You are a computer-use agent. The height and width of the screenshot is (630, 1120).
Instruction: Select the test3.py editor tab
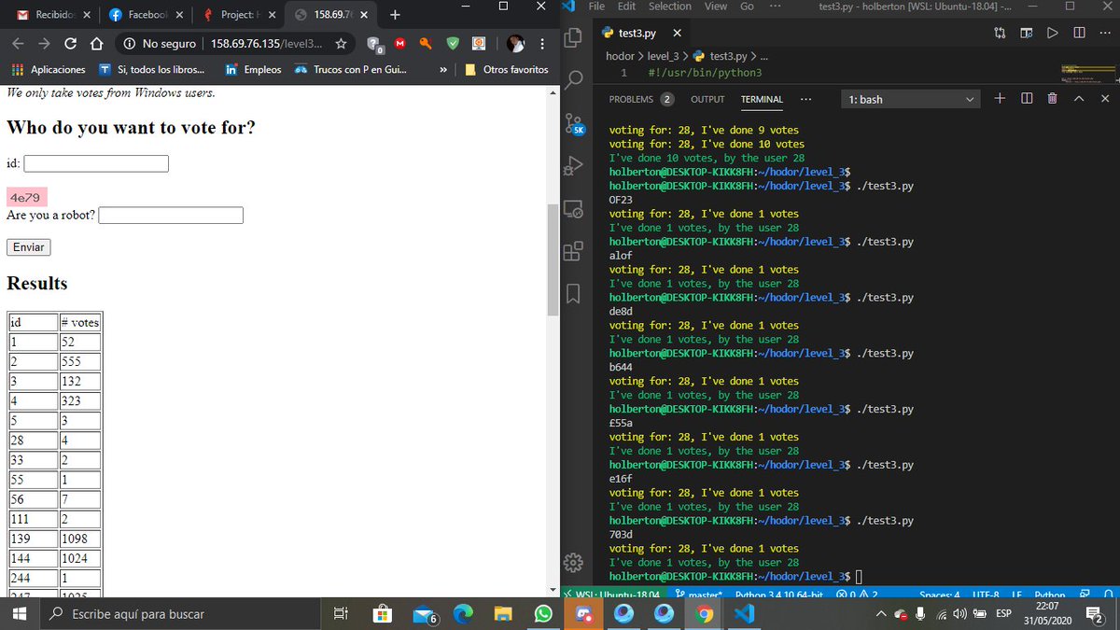pos(642,33)
